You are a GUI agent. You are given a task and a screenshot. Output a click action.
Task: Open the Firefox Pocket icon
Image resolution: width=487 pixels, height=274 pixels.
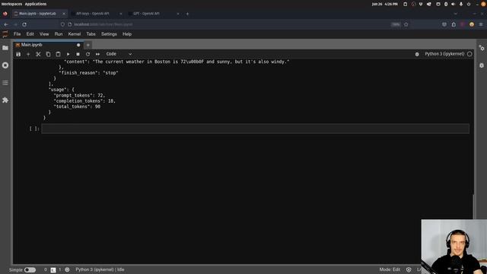[x=444, y=24]
